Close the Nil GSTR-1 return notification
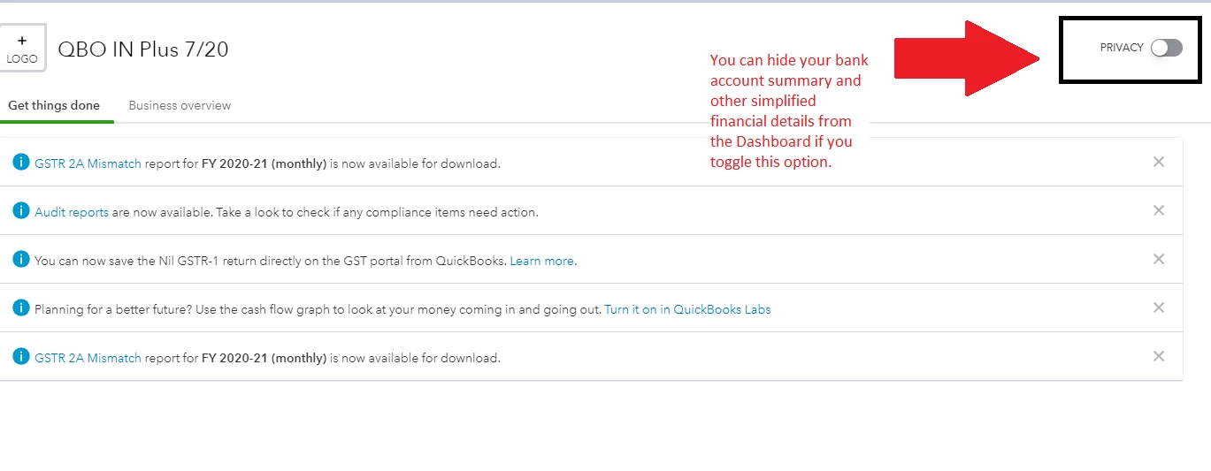 [1159, 259]
